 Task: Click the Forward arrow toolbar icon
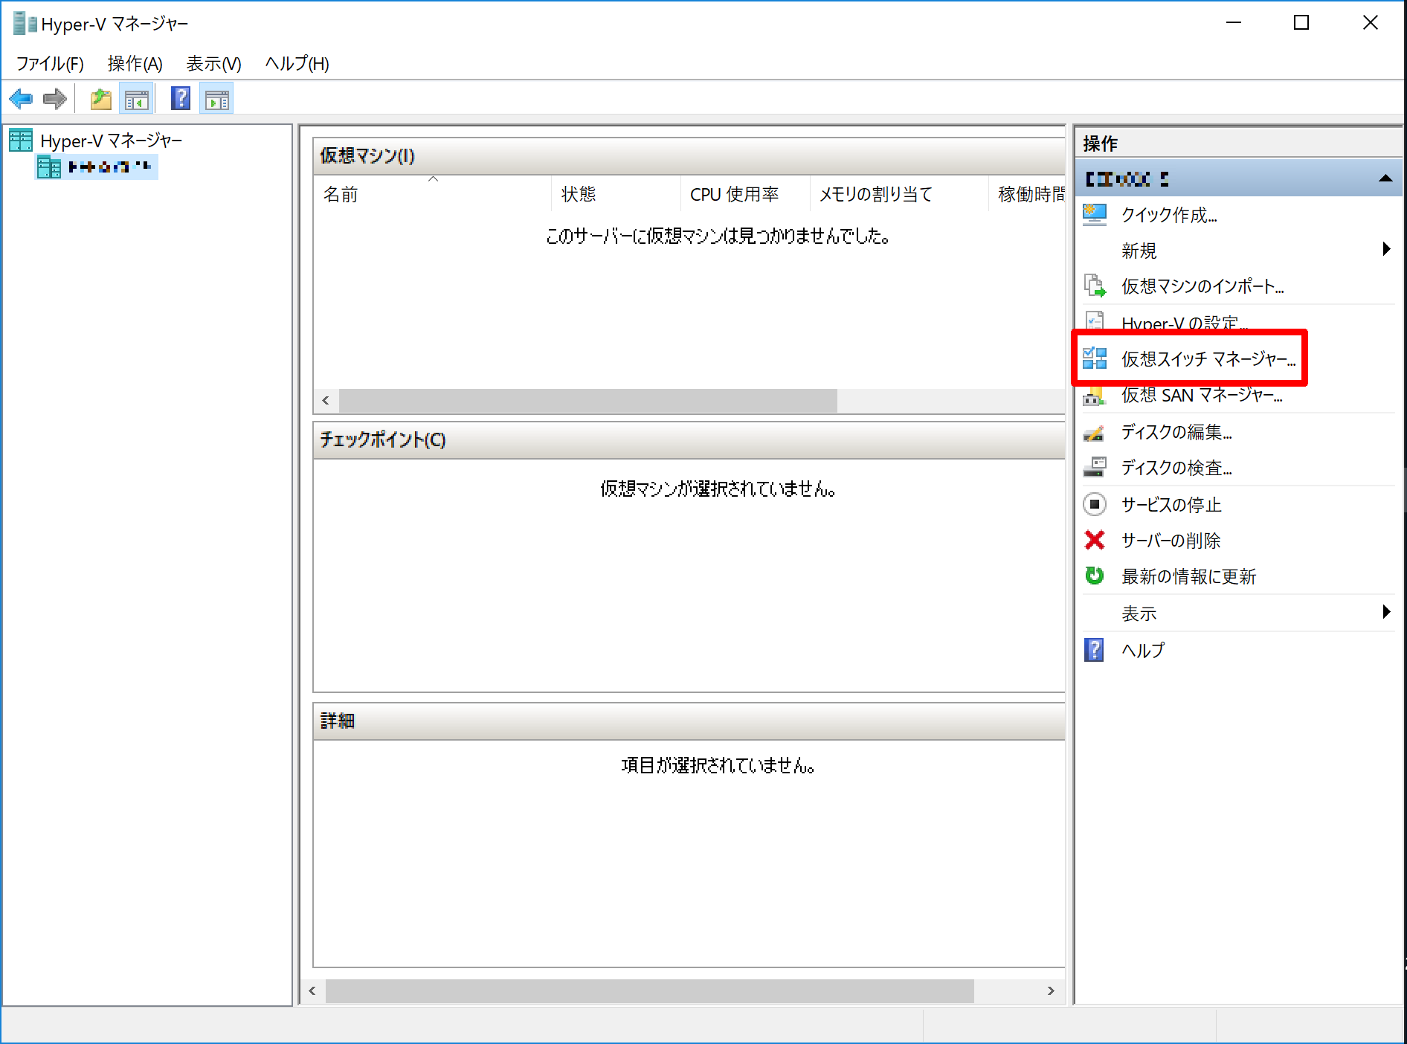[55, 98]
